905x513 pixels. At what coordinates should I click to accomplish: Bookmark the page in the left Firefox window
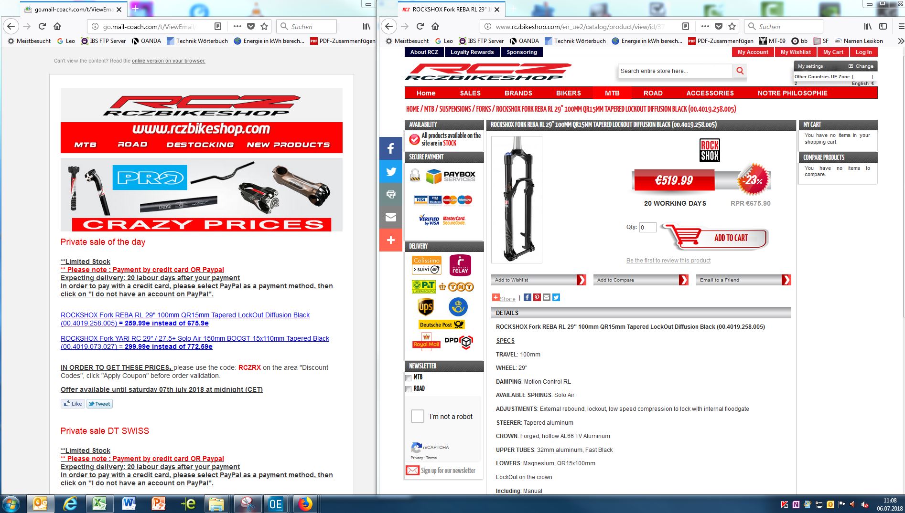tap(264, 26)
